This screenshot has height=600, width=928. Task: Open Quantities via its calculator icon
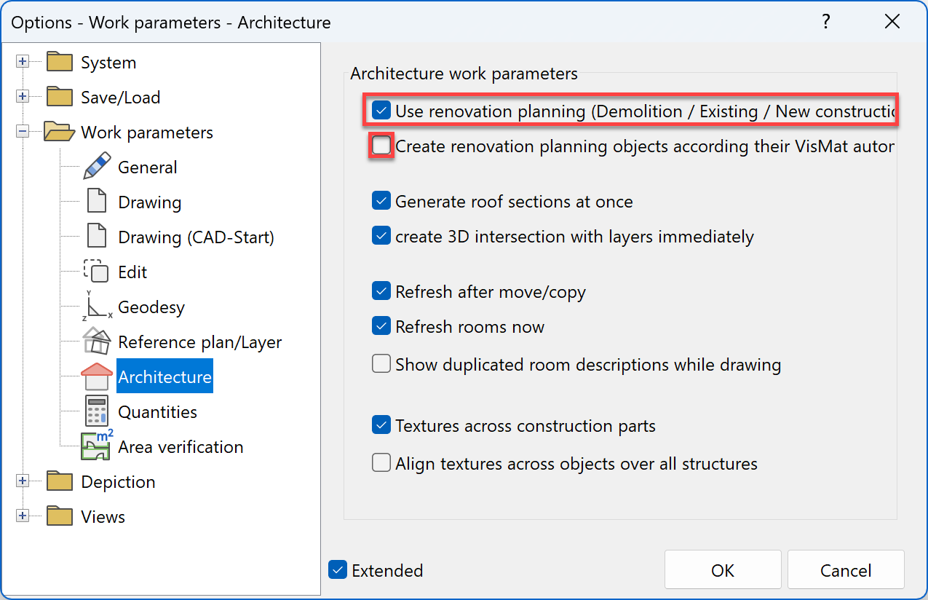(x=97, y=411)
